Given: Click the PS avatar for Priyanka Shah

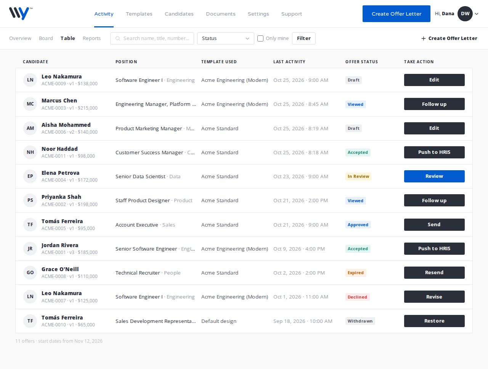Looking at the screenshot, I should pos(30,200).
